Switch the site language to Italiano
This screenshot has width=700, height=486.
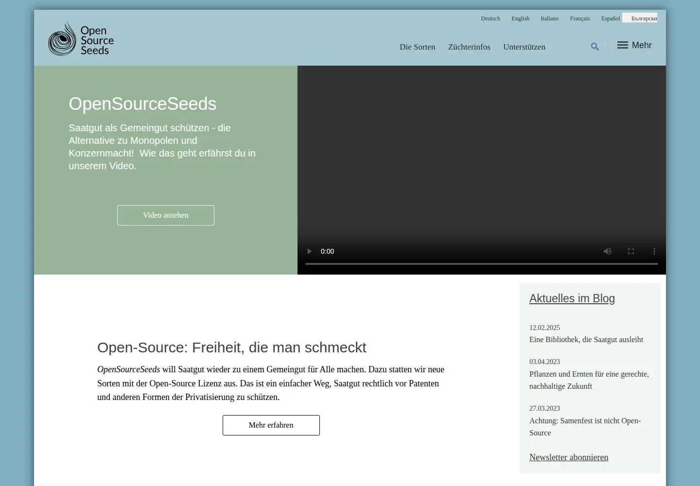point(550,18)
